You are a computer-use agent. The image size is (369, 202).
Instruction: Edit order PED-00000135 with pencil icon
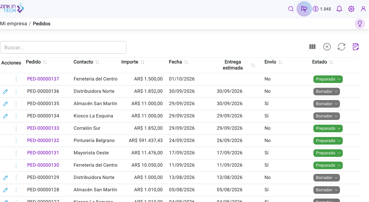[x=5, y=104]
